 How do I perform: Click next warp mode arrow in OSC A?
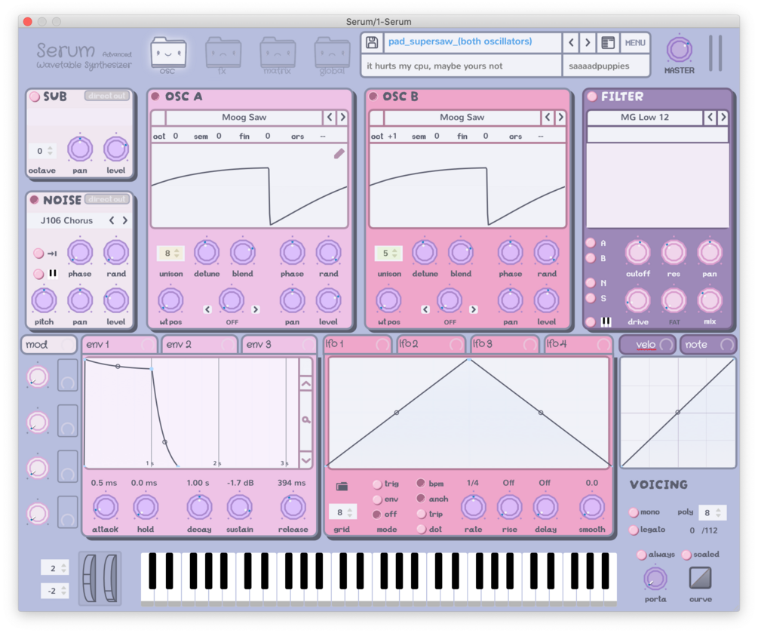255,309
